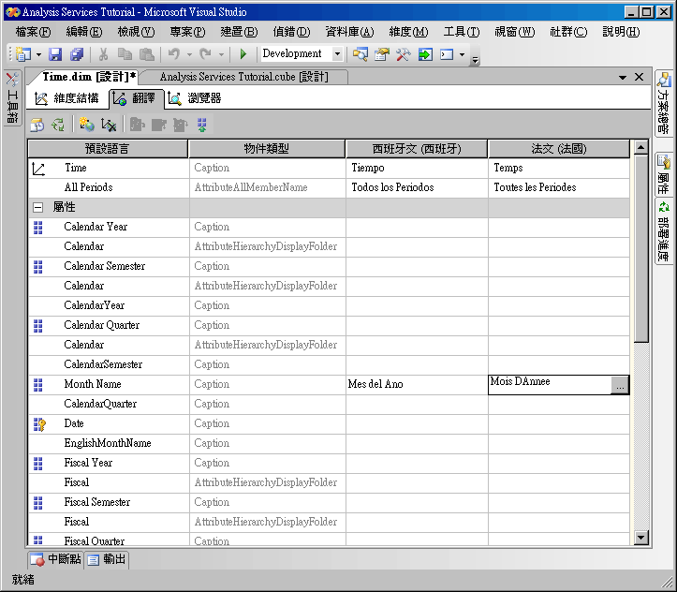The width and height of the screenshot is (677, 592).
Task: Click the Cut scissors icon
Action: [103, 54]
